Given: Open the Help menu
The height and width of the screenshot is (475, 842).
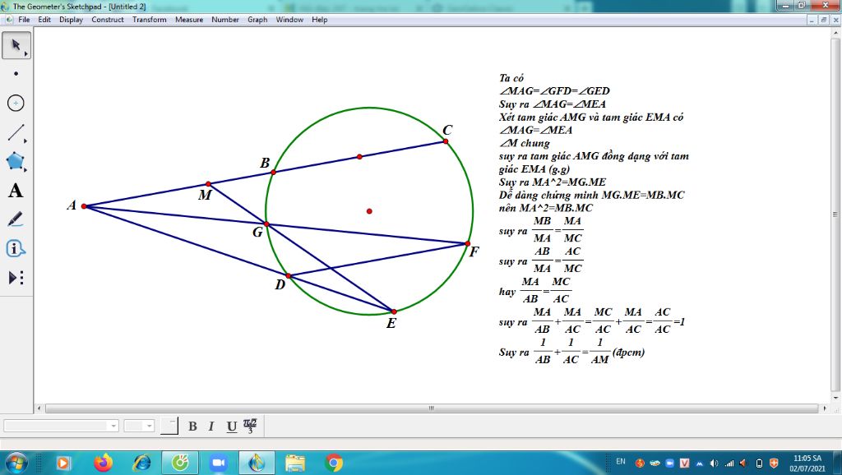Looking at the screenshot, I should point(320,20).
